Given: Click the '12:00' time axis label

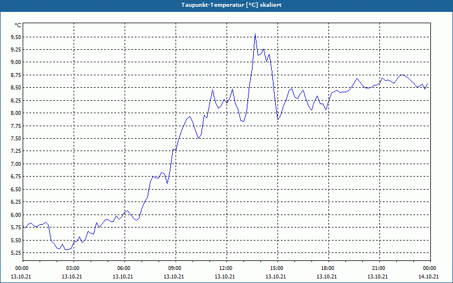Looking at the screenshot, I should coord(225,268).
